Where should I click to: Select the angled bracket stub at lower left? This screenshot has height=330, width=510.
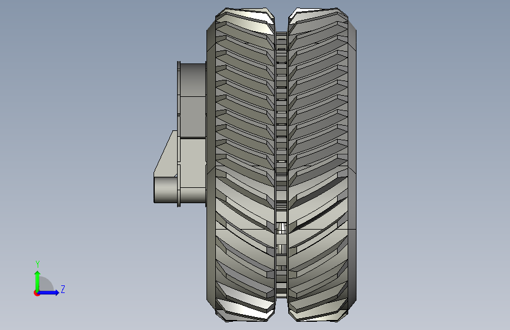click(x=165, y=167)
